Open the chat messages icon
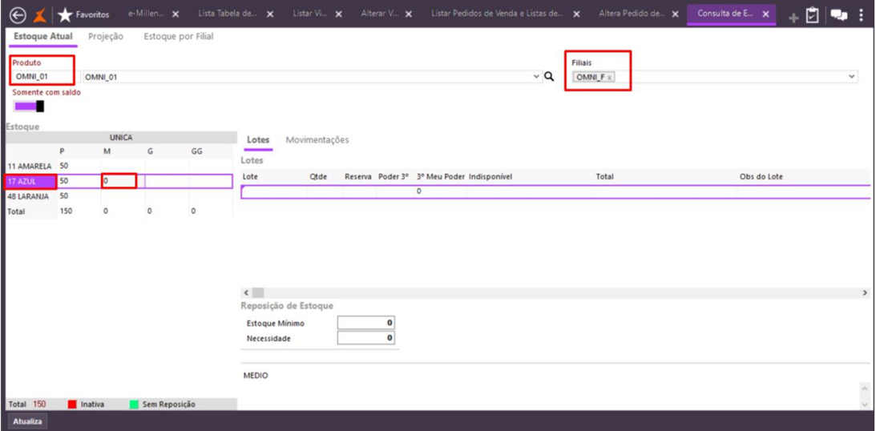 pos(839,15)
